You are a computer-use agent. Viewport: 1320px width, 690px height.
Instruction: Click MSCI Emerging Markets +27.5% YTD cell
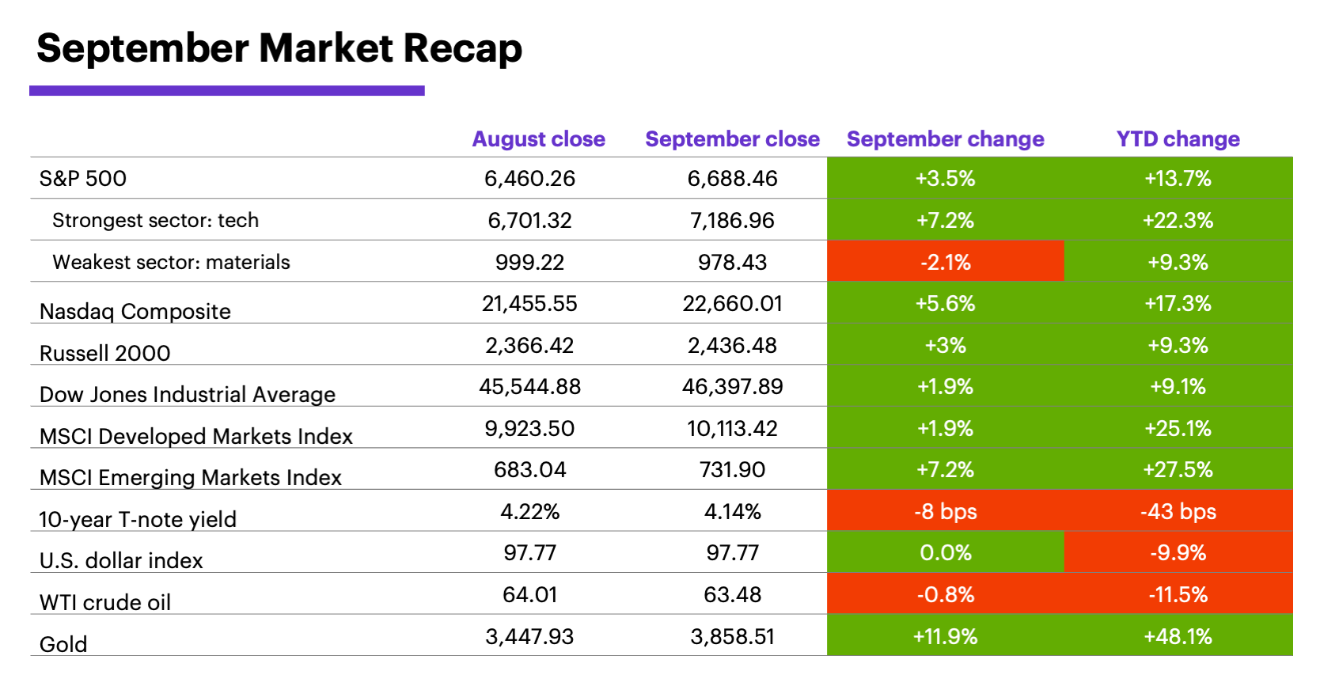point(1178,470)
